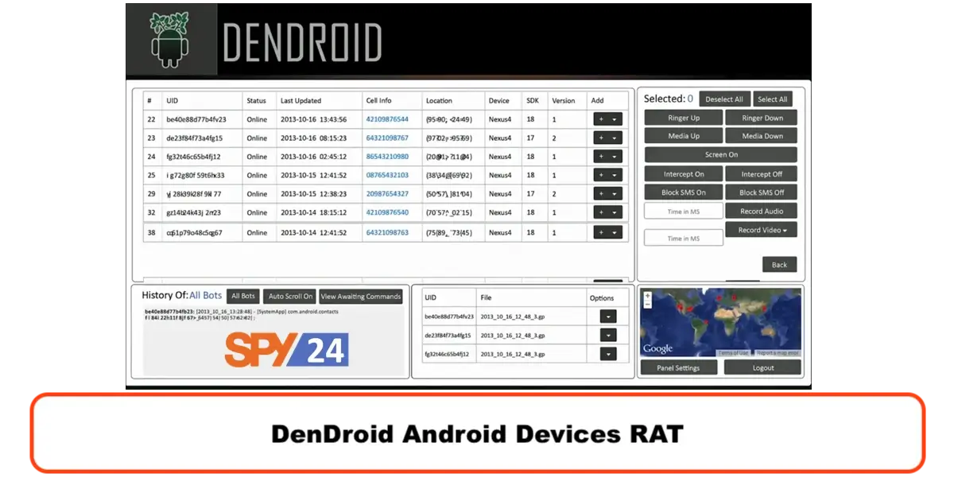The image size is (954, 501).
Task: Click the Status column header
Action: click(256, 101)
